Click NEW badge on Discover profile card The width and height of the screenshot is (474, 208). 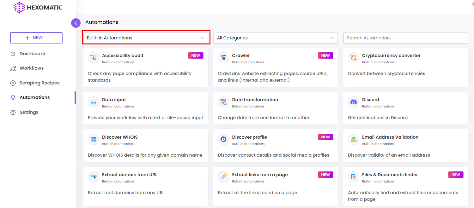325,137
